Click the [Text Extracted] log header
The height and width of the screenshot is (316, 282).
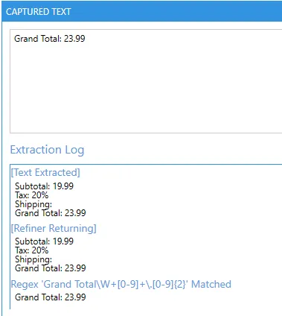pyautogui.click(x=45, y=173)
